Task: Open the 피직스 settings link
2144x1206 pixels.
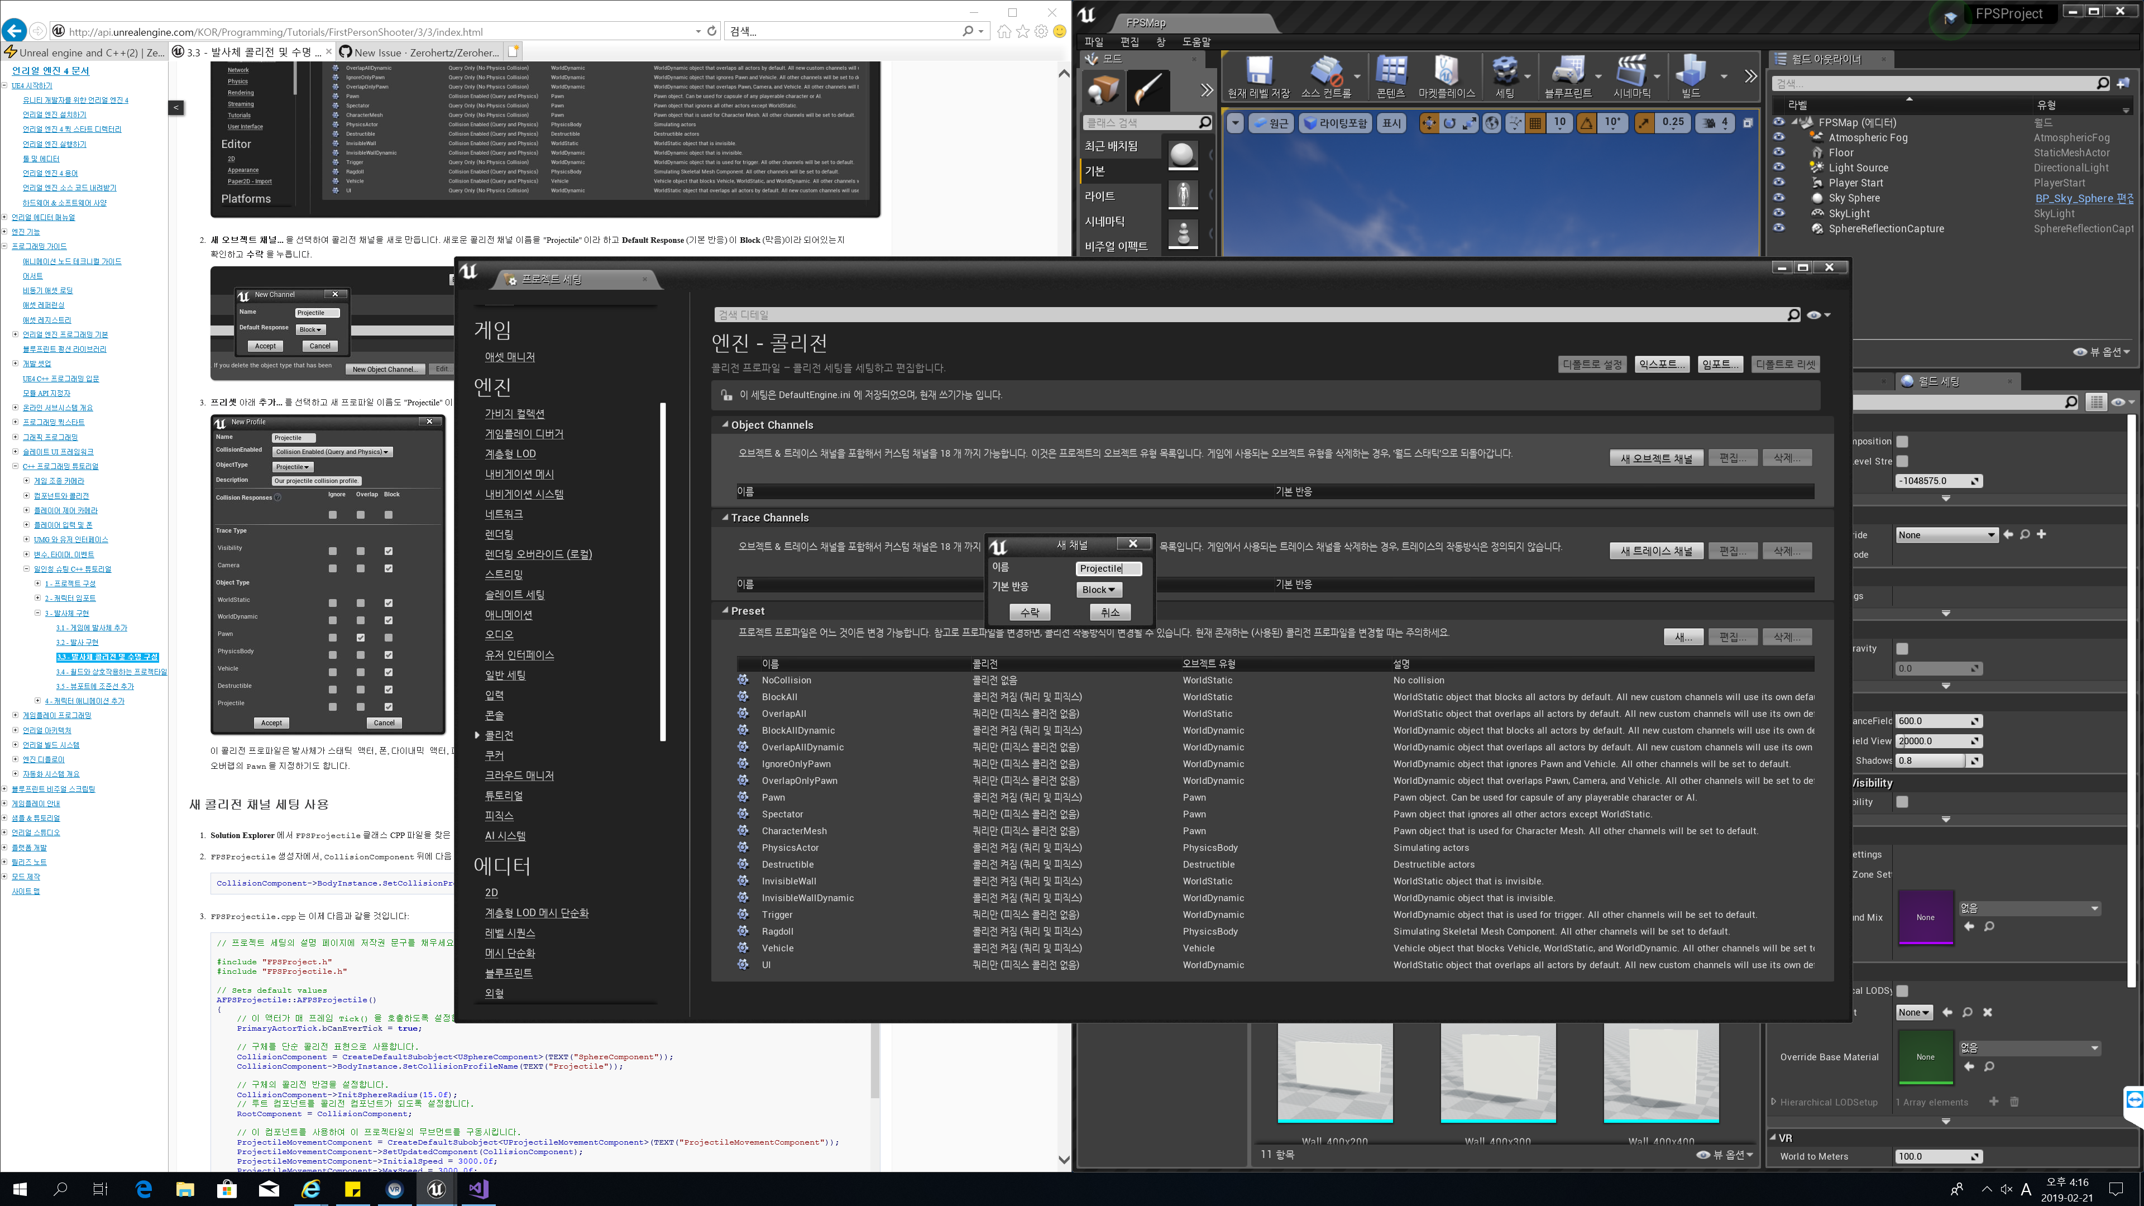Action: click(499, 816)
